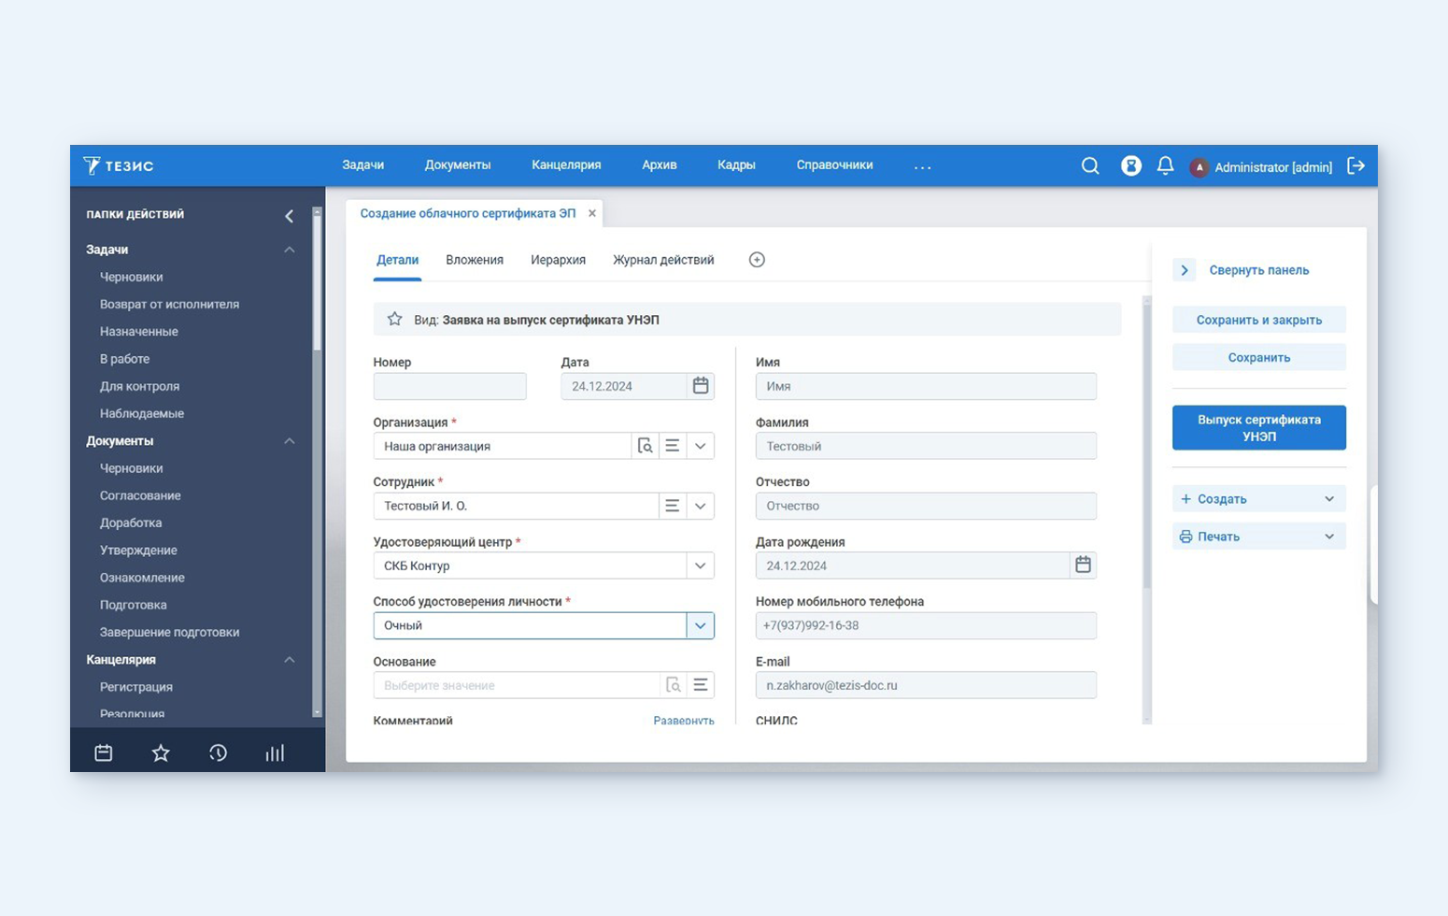Open the Справочники top menu
Image resolution: width=1448 pixels, height=916 pixels.
(x=834, y=165)
